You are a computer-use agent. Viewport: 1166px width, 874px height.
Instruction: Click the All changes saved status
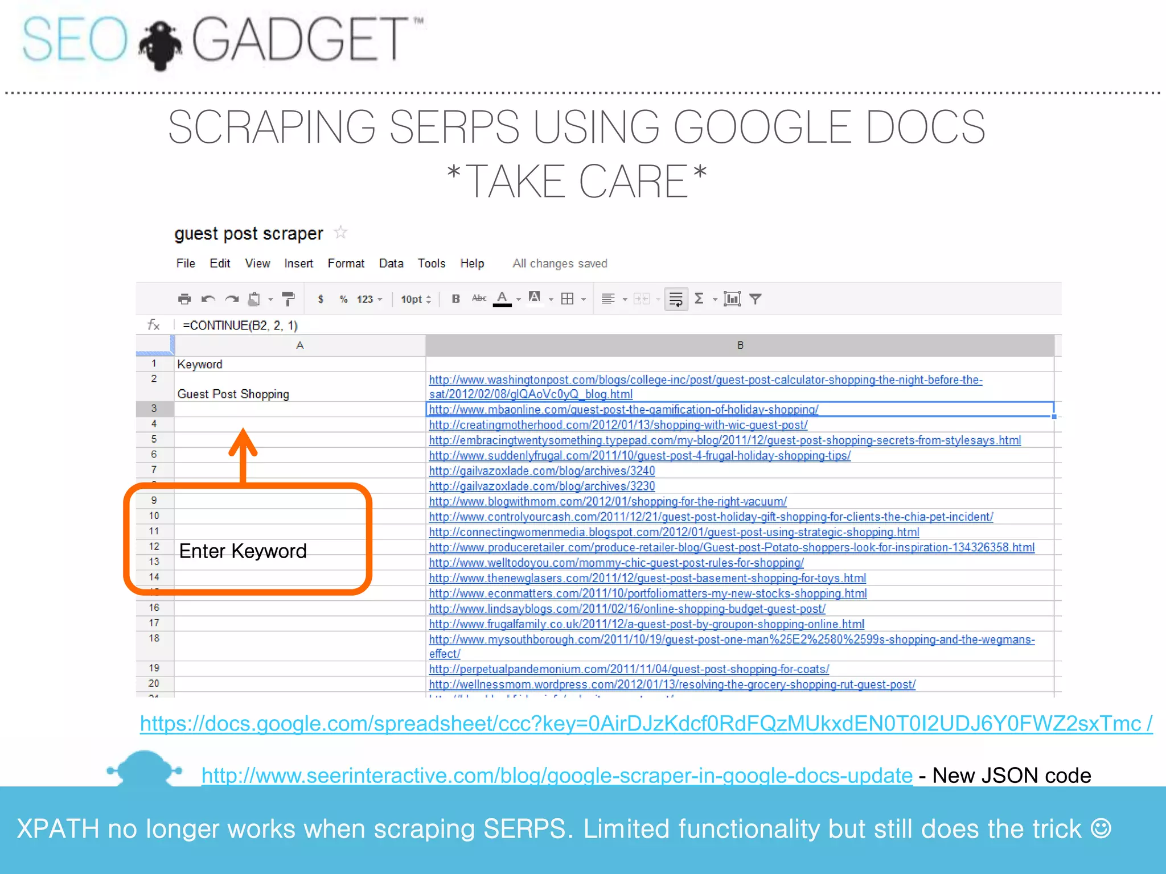560,263
